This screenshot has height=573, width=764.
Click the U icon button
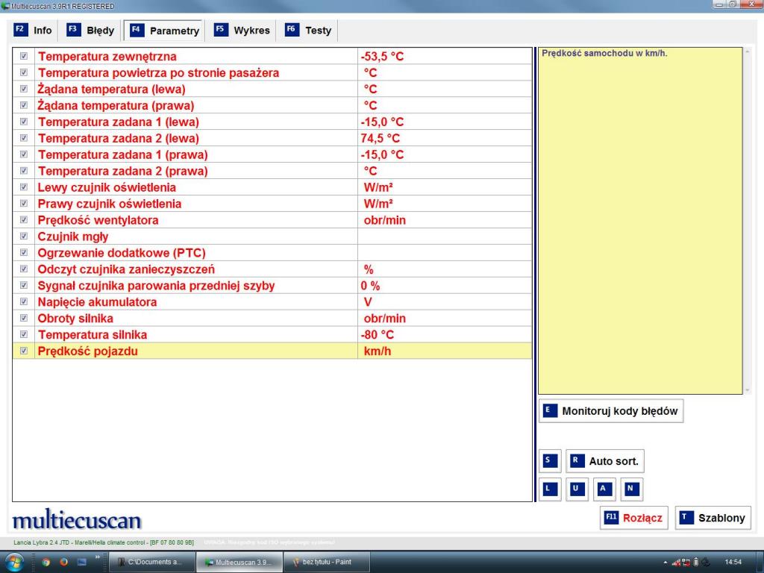coord(577,489)
